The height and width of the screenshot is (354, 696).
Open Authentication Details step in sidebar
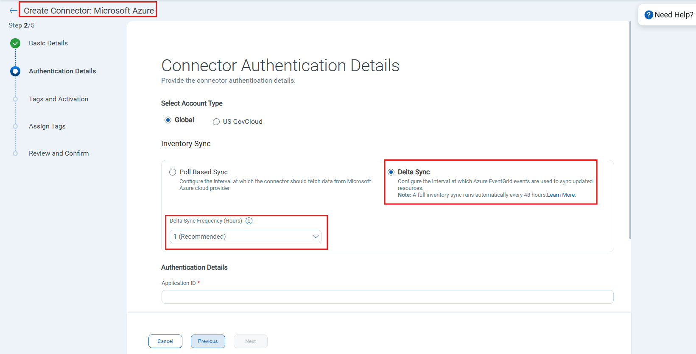pyautogui.click(x=62, y=71)
